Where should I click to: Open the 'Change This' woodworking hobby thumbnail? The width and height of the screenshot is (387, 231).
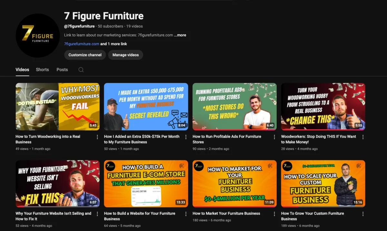click(x=323, y=107)
